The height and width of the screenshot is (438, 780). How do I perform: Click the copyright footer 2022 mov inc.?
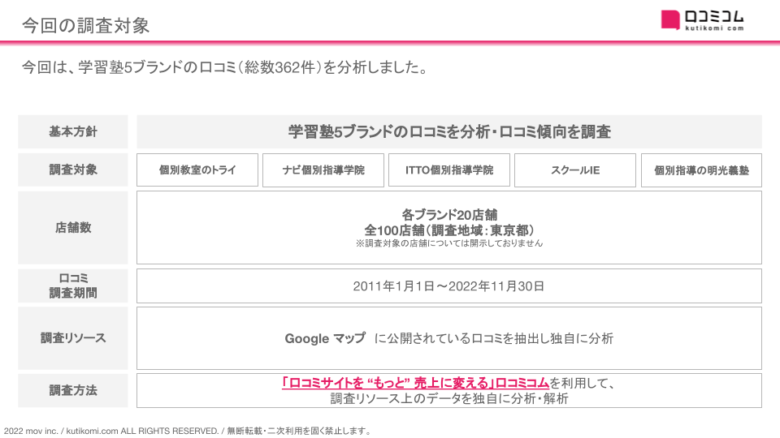(x=188, y=431)
